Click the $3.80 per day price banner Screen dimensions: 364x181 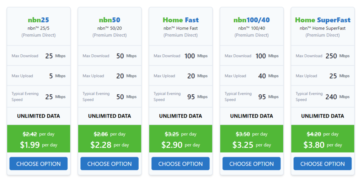(x=323, y=138)
